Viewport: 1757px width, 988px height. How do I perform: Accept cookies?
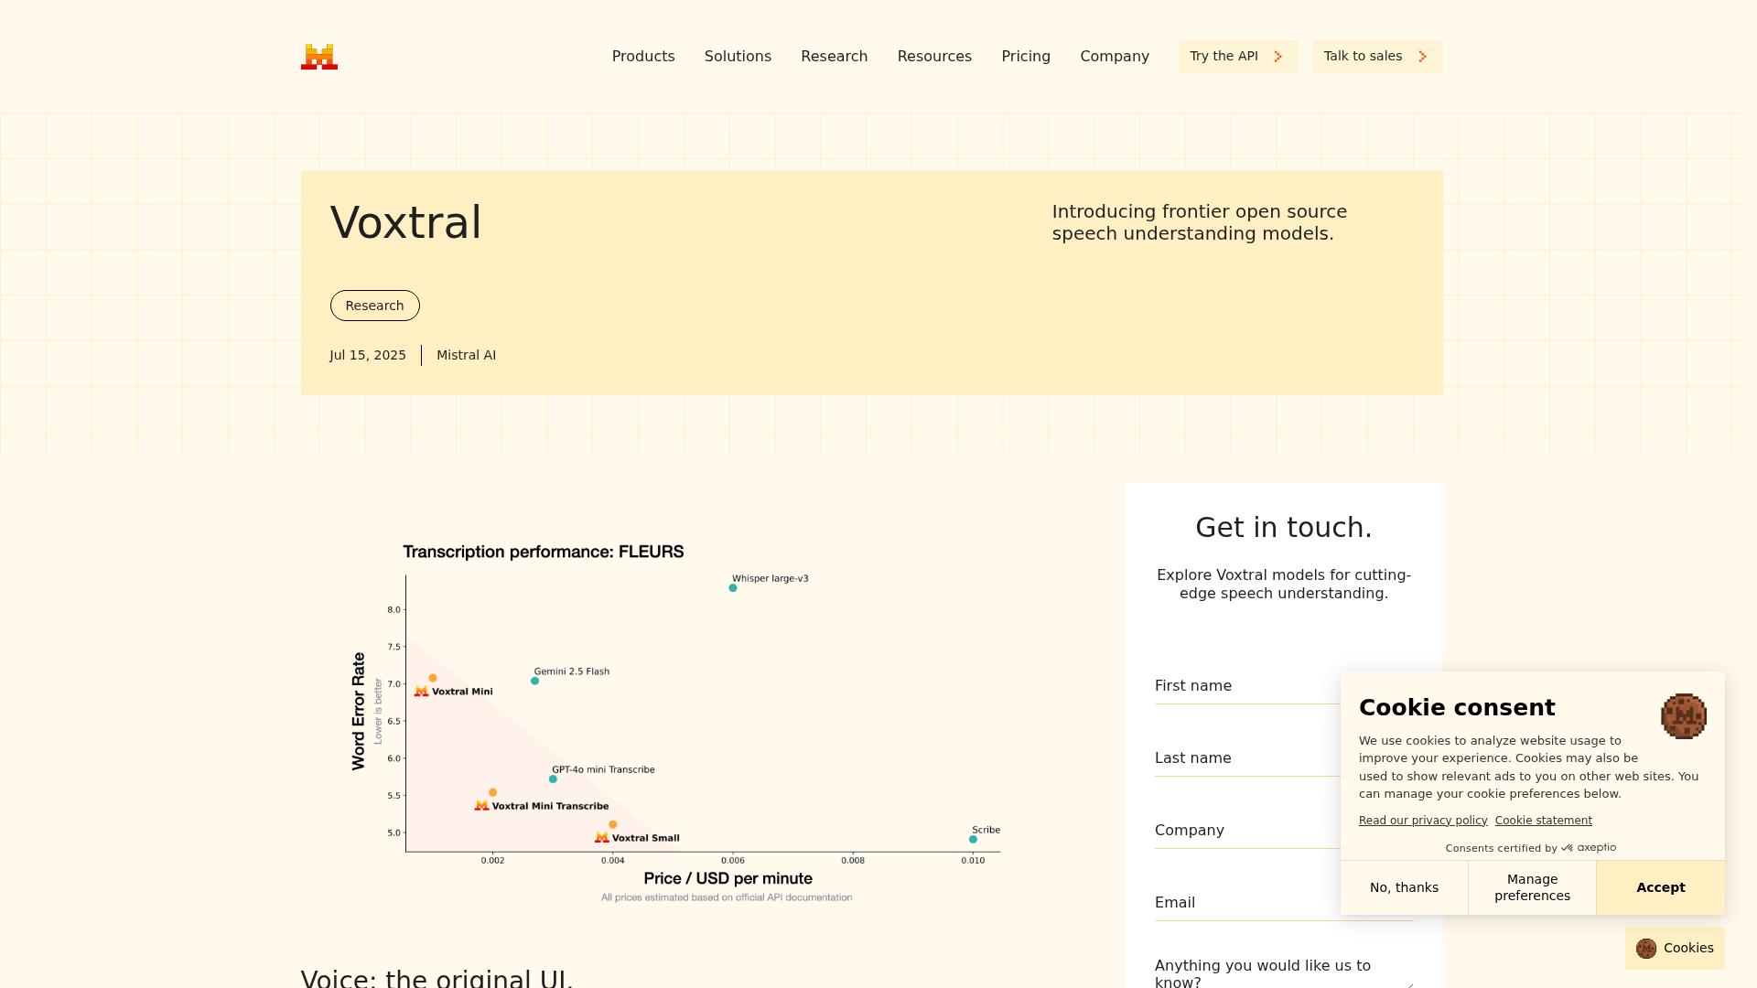tap(1660, 887)
